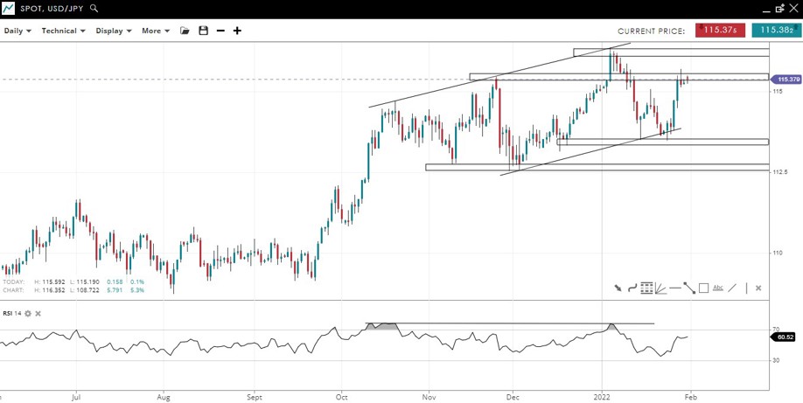Open the Daily timeframe dropdown
The image size is (803, 403).
click(x=17, y=31)
